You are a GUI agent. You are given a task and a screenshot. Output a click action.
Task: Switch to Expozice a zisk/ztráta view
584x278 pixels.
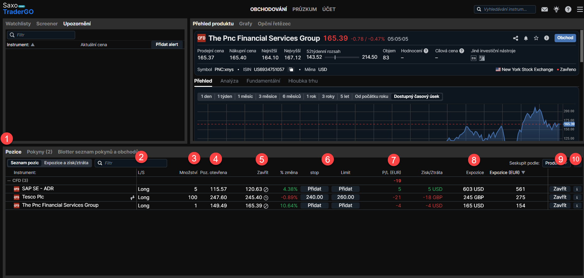(66, 163)
